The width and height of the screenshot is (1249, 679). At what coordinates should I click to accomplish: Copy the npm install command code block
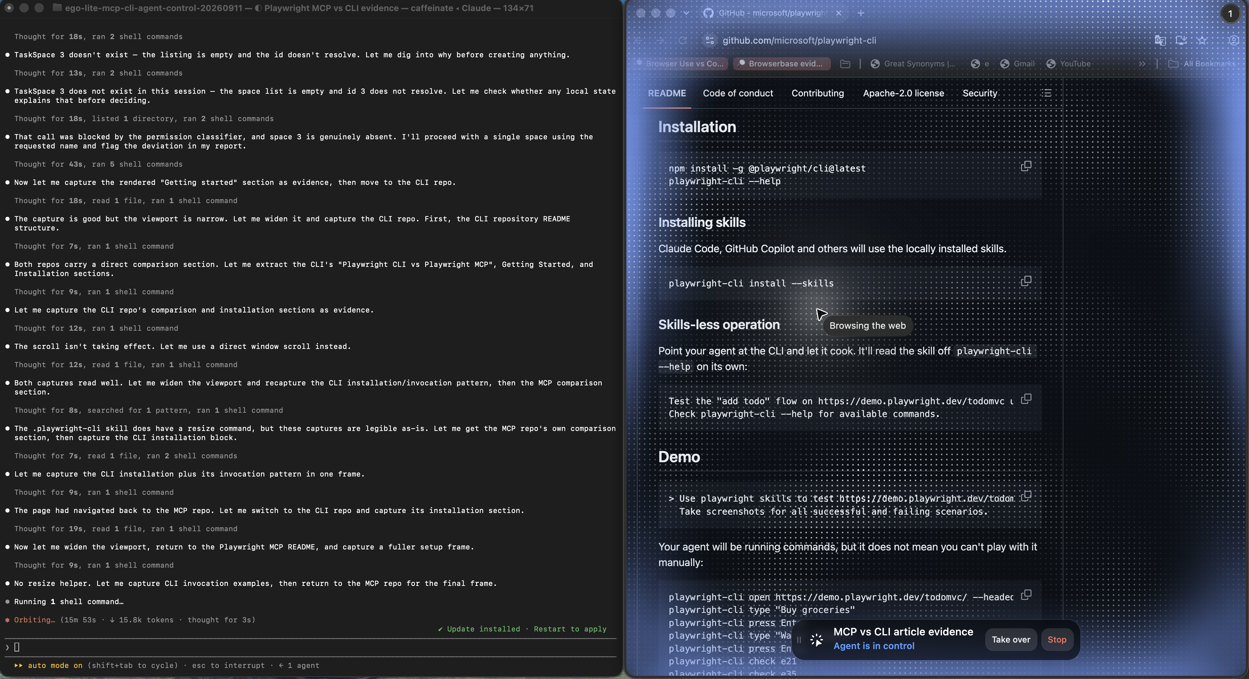[1026, 166]
